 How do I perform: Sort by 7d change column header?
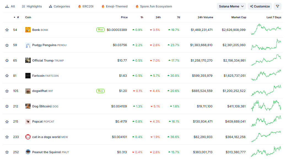[x=178, y=17]
